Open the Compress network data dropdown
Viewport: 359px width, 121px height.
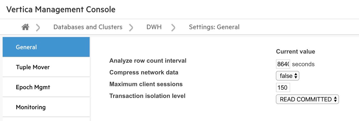[x=287, y=76]
